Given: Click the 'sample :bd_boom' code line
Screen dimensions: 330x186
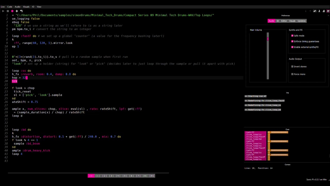Looking at the screenshot, I should pos(27,144).
